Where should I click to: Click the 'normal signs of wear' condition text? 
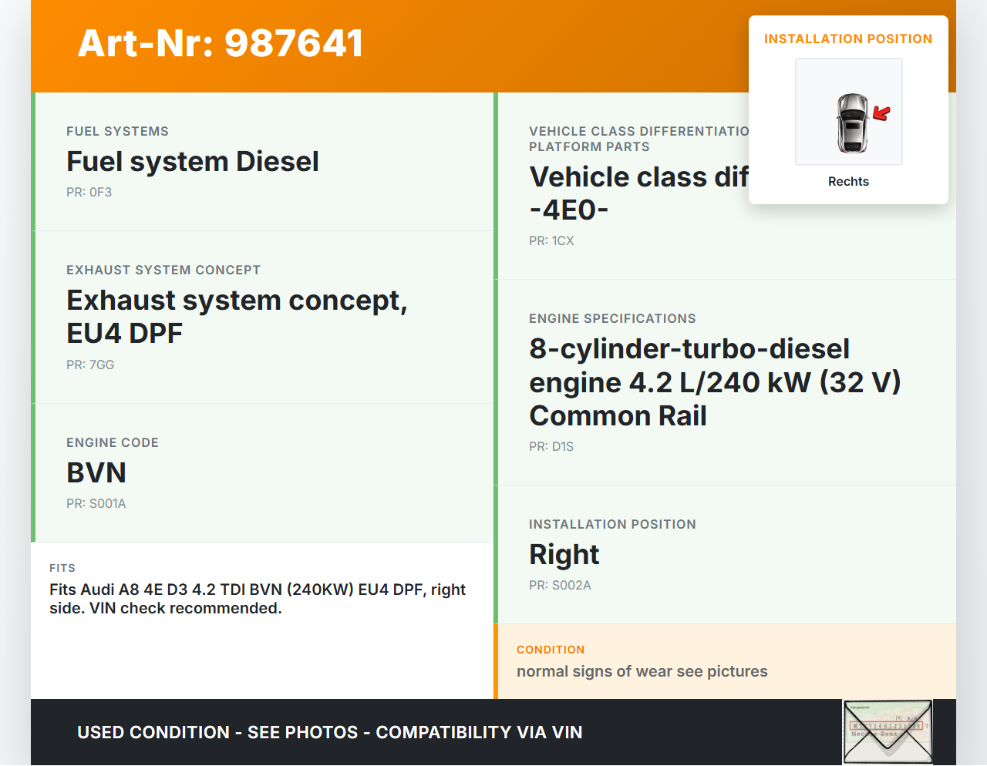642,671
